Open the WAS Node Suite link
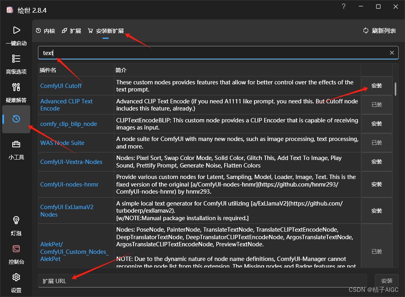The height and width of the screenshot is (297, 405). click(62, 143)
